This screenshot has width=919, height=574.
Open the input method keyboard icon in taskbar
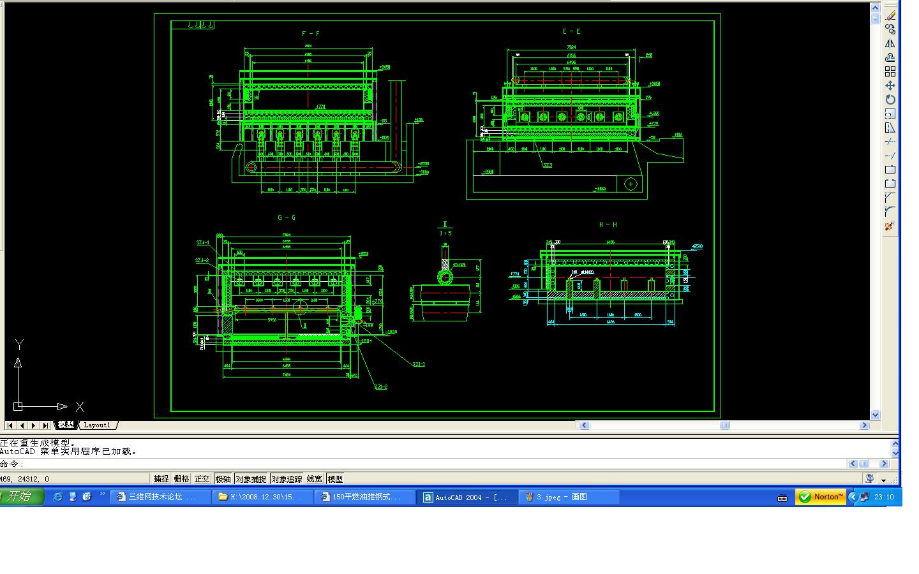[x=782, y=498]
